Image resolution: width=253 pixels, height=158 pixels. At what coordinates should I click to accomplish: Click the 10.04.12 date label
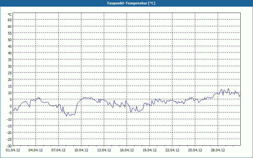point(81,150)
